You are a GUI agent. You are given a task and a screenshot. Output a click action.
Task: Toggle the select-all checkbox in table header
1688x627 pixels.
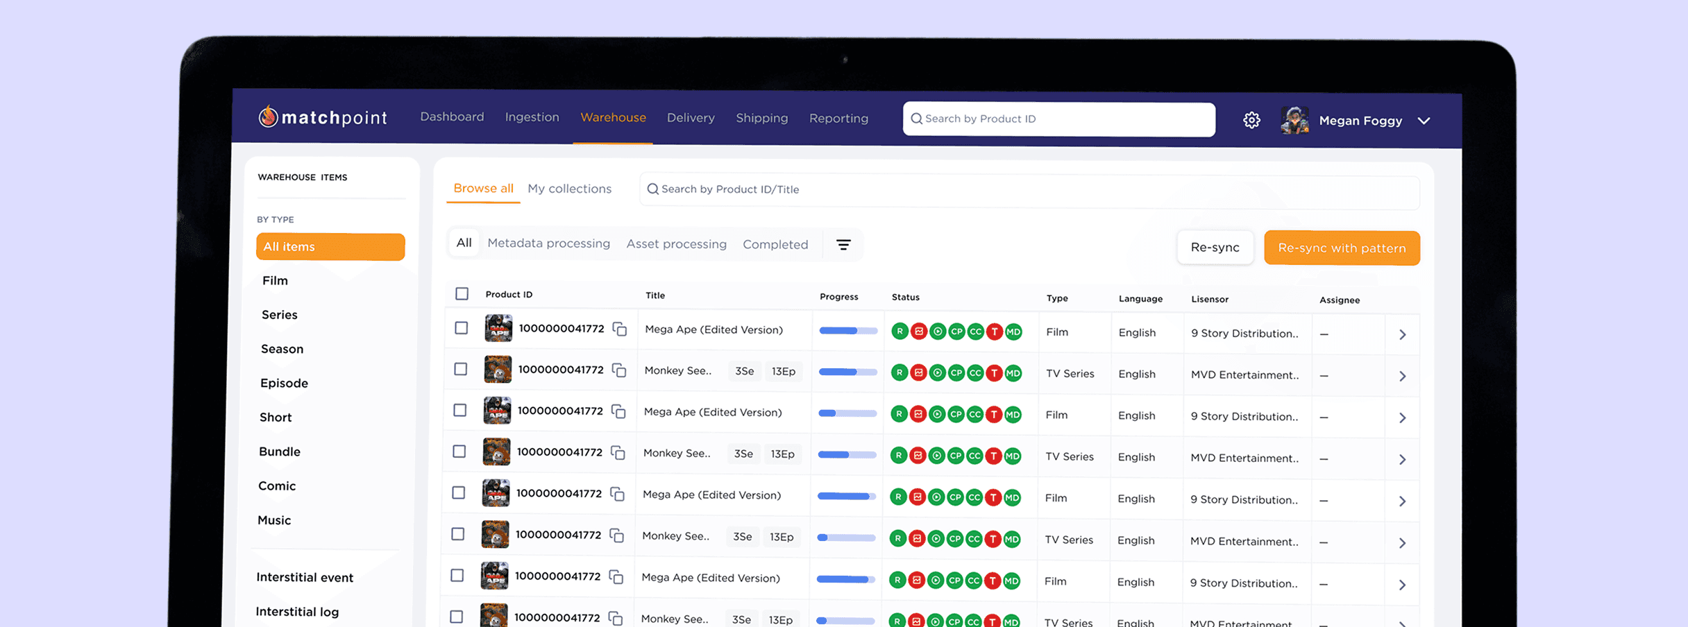click(x=462, y=293)
